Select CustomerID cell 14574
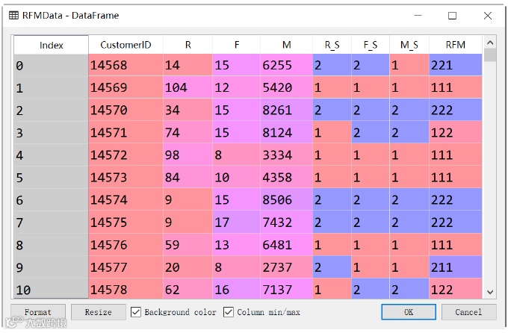This screenshot has width=508, height=333. pos(126,200)
